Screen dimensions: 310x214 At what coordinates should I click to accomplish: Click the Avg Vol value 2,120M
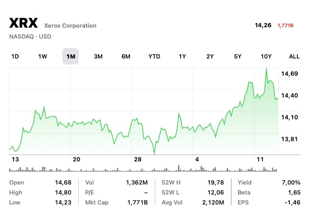[x=213, y=202]
